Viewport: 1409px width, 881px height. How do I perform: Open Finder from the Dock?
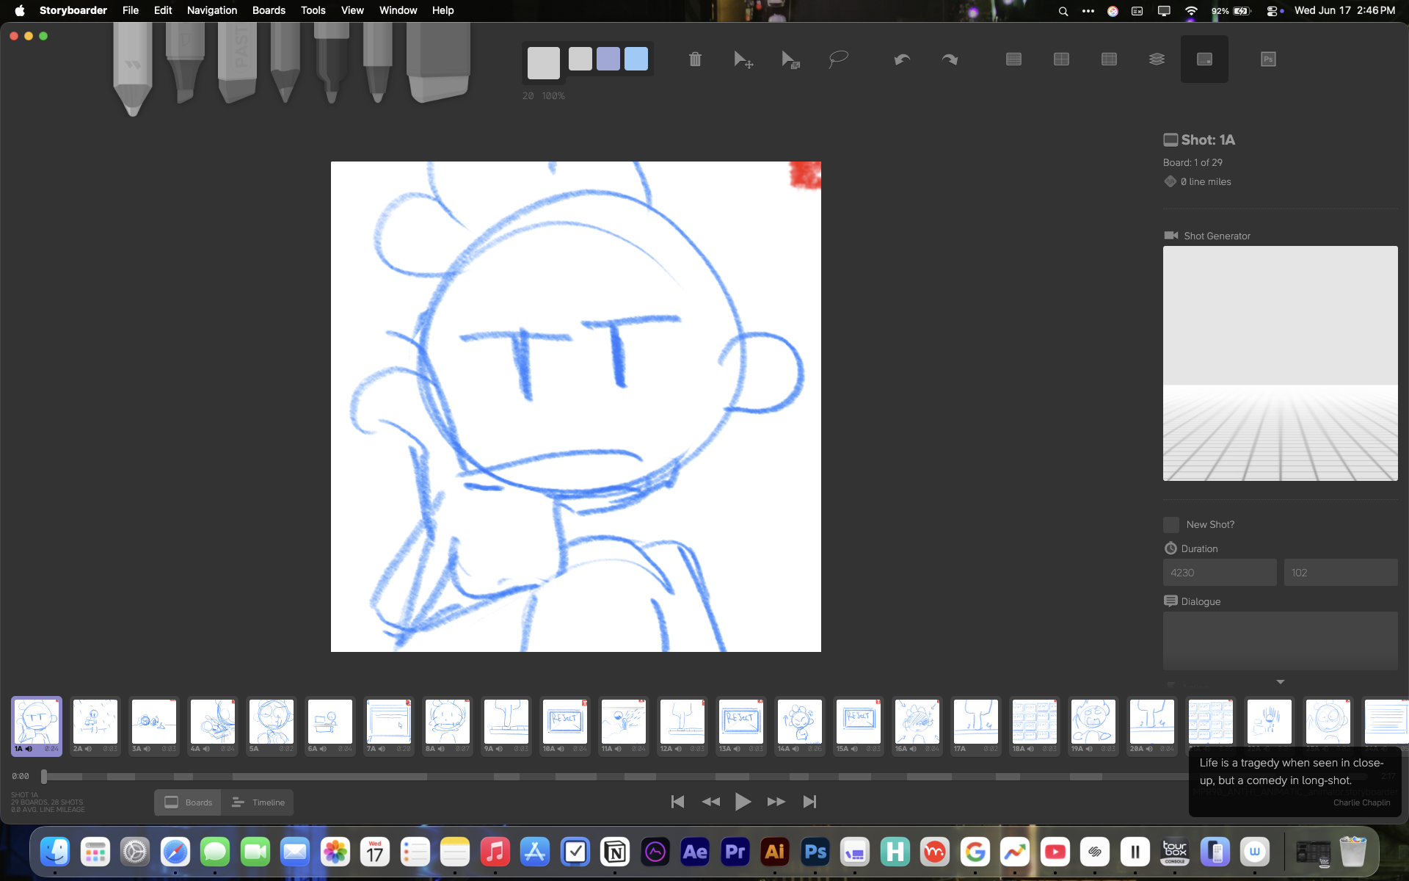(x=55, y=852)
